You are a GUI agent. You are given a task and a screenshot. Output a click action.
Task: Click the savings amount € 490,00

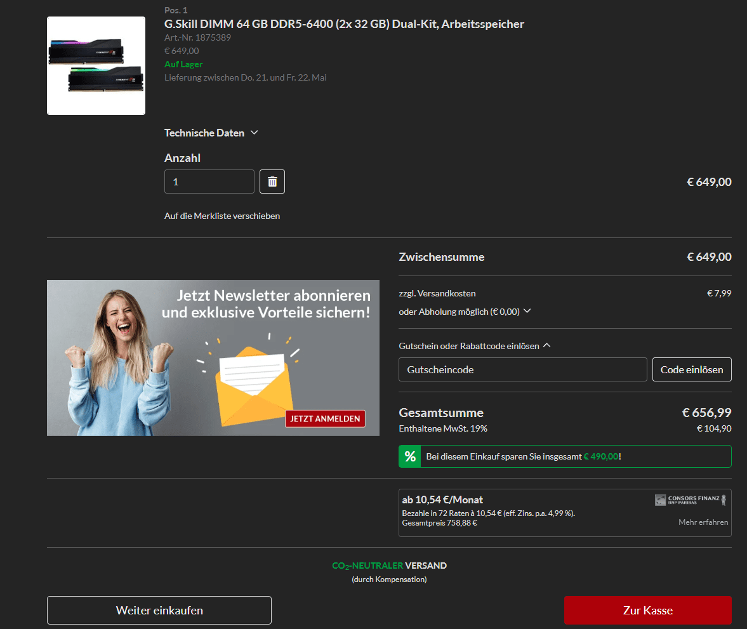coord(601,456)
